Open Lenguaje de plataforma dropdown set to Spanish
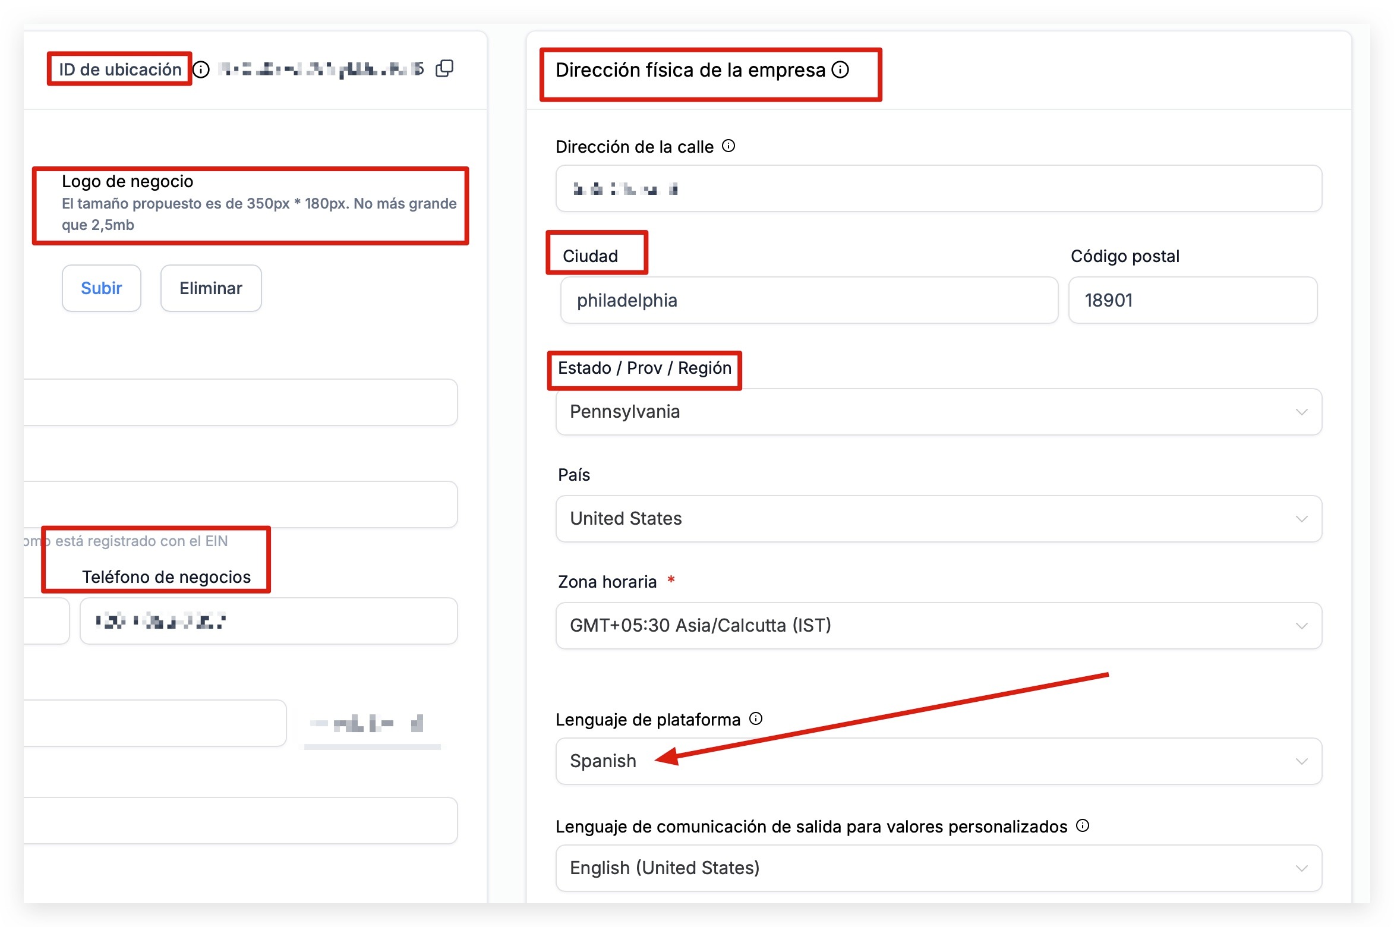 (x=938, y=761)
